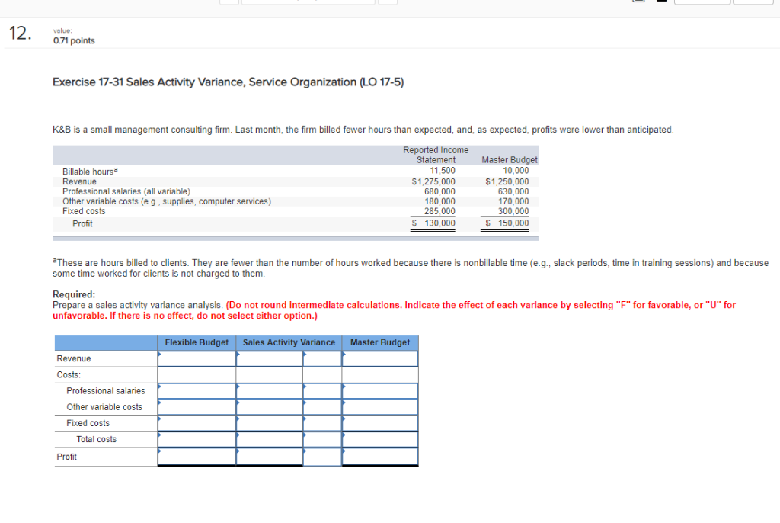Image resolution: width=780 pixels, height=523 pixels.
Task: Click the Revenue Flexible Budget input cell
Action: point(197,358)
